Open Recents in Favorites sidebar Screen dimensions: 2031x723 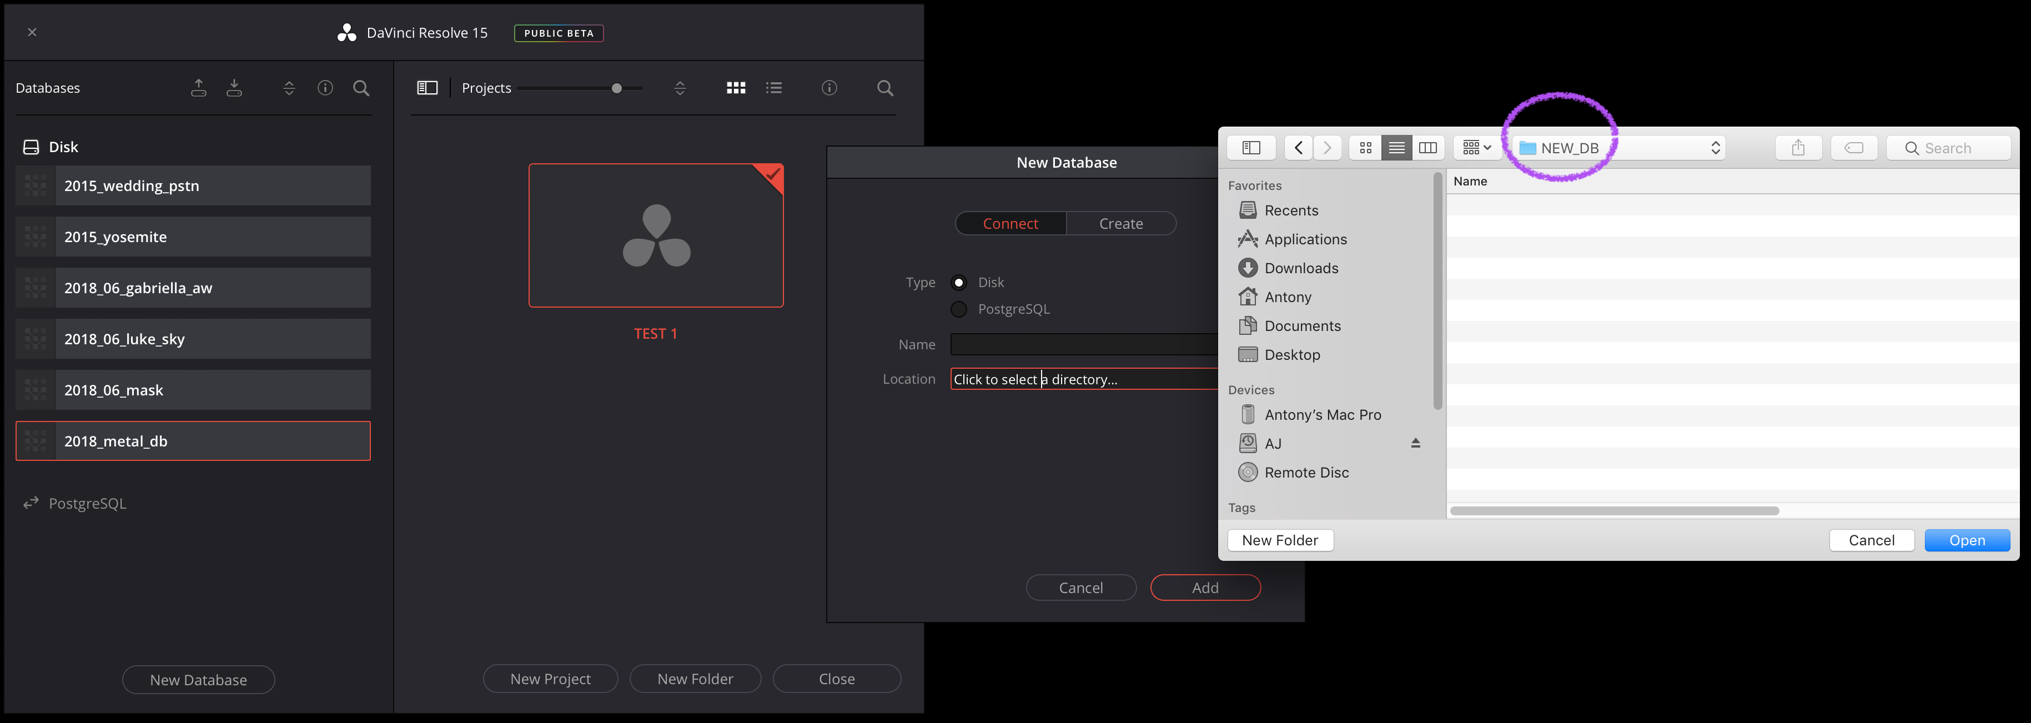pos(1291,210)
